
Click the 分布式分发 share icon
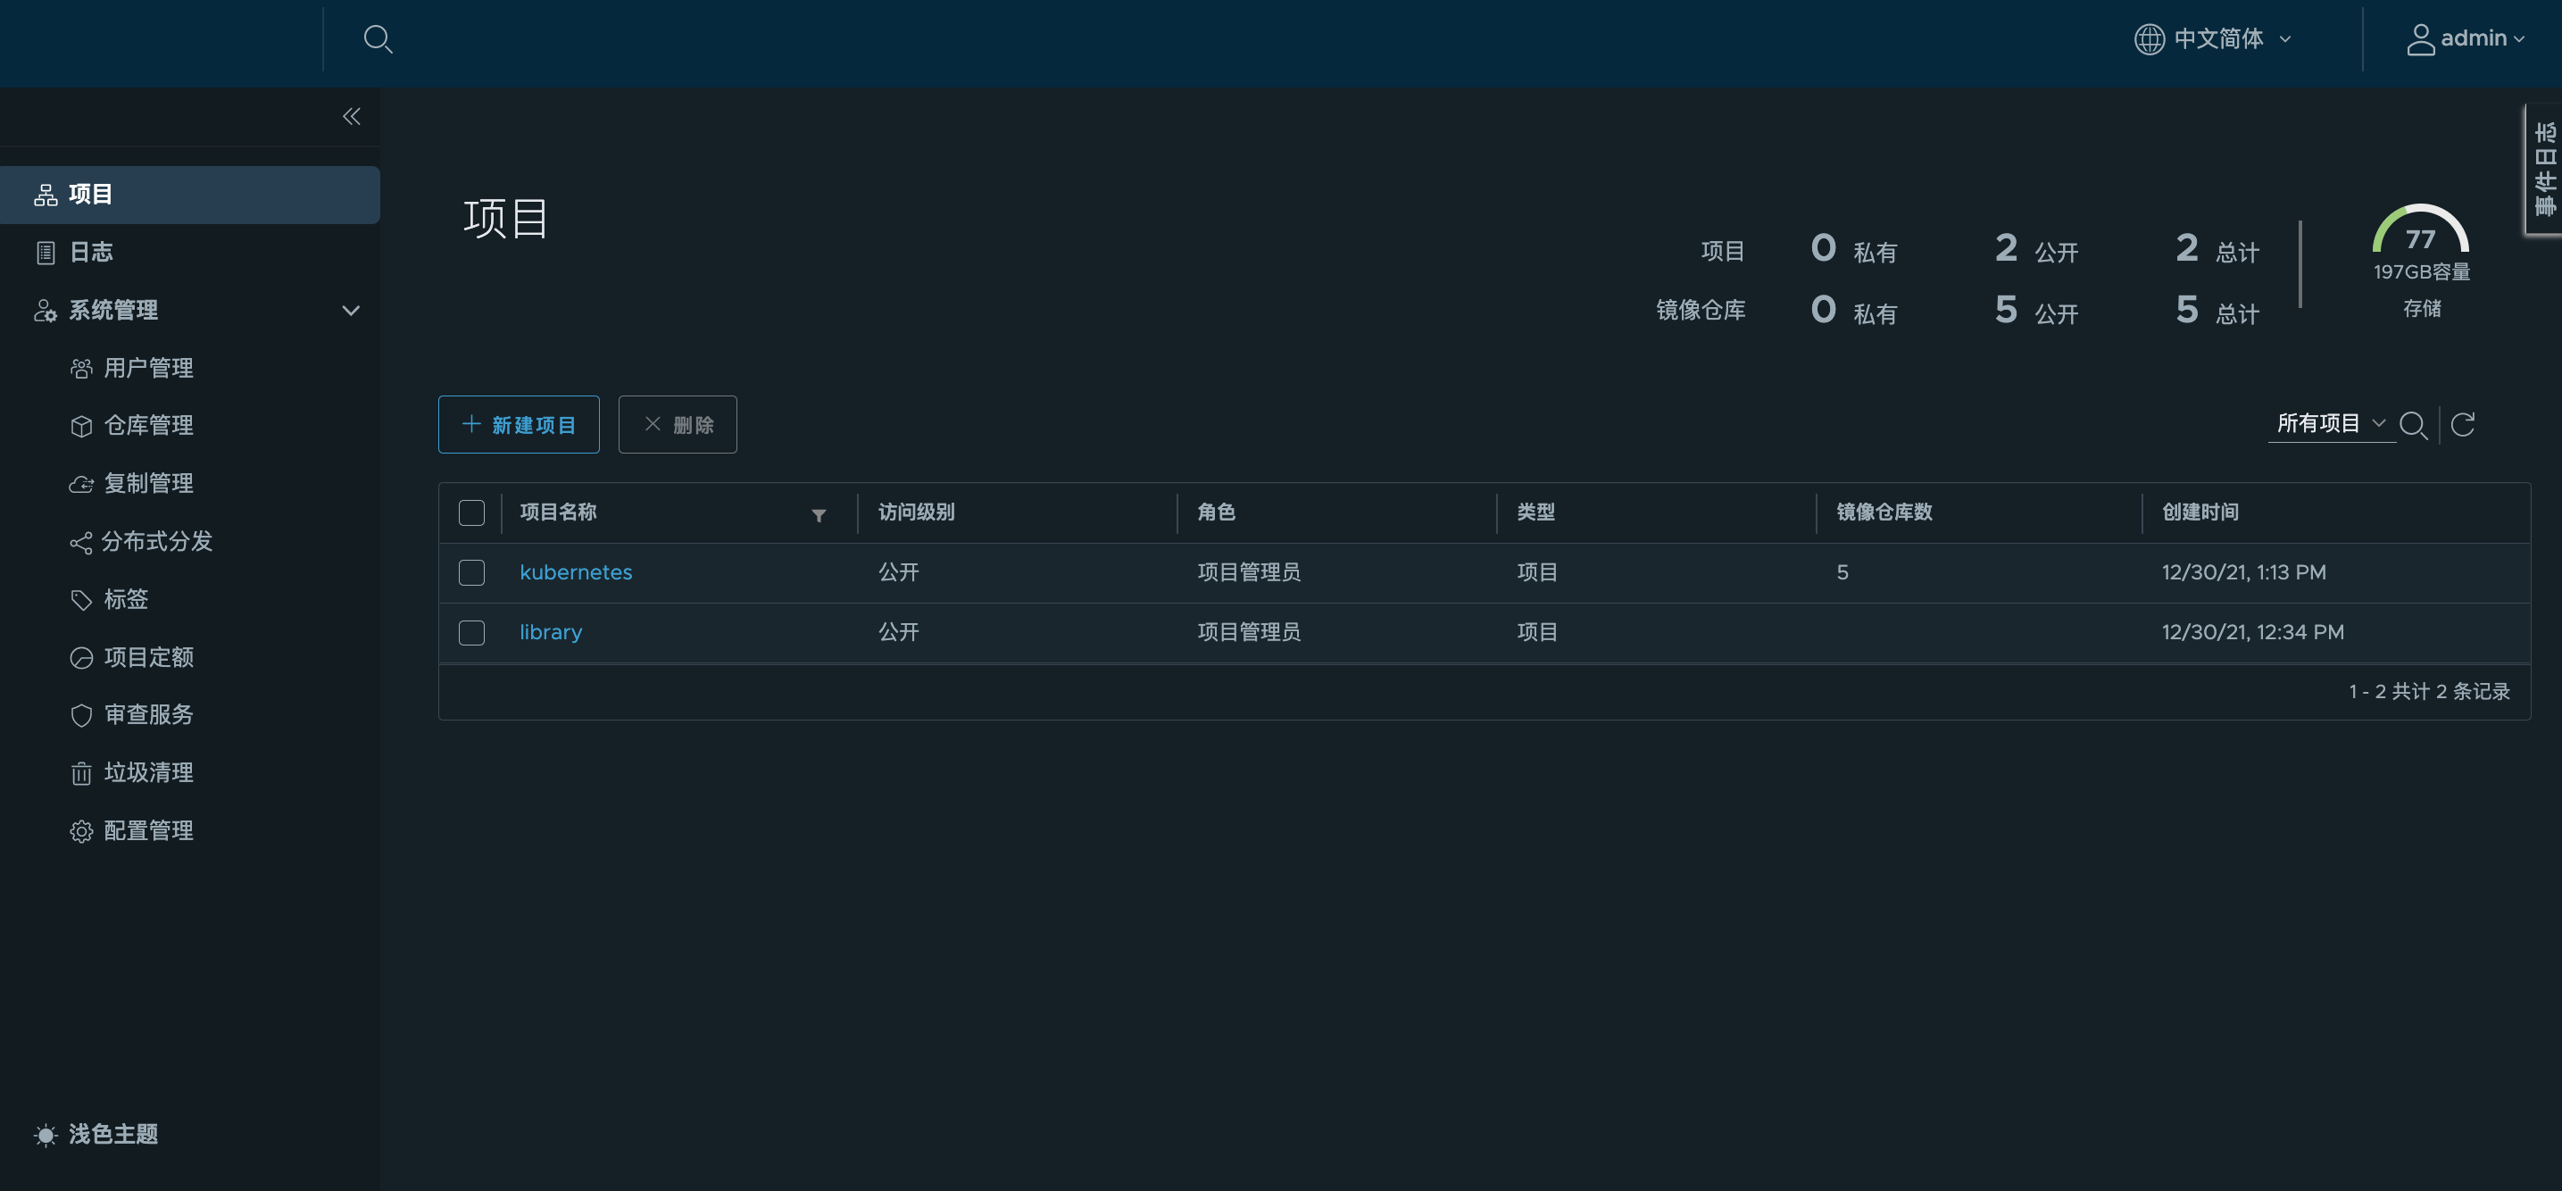[81, 542]
